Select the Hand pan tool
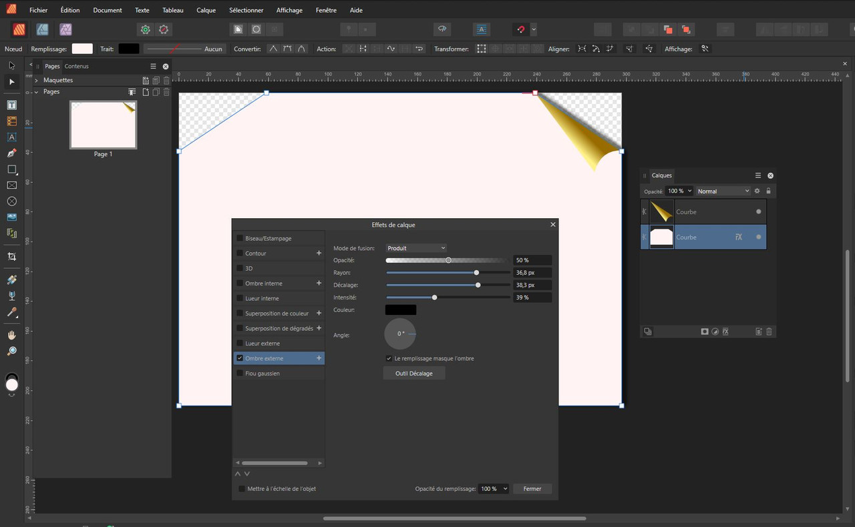Screen dimensions: 855x527 (x=11, y=335)
